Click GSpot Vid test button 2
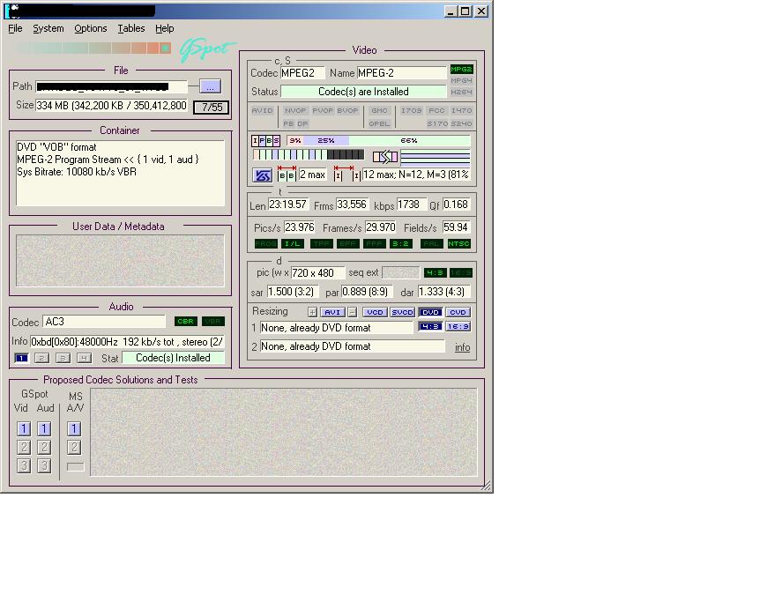Screen dimensions: 782x602 [x=24, y=448]
